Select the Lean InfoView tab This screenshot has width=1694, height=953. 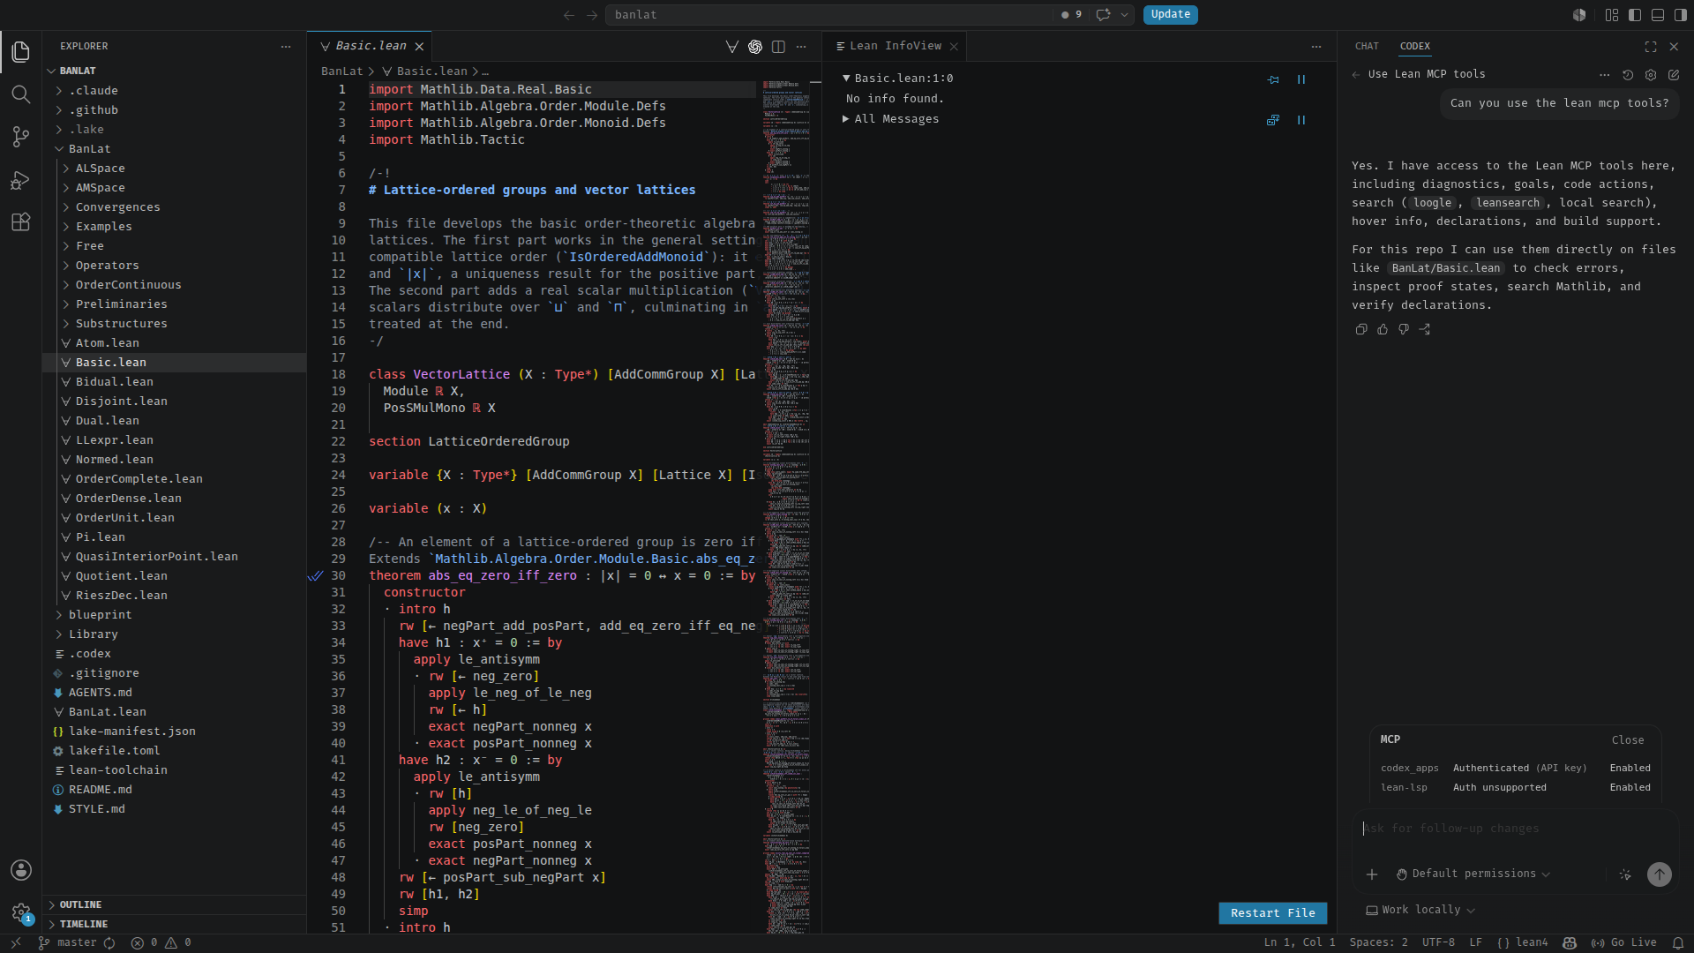point(896,47)
